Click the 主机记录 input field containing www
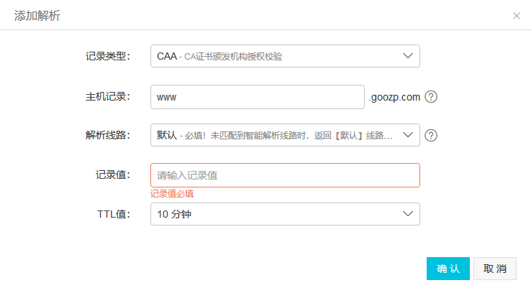Image resolution: width=531 pixels, height=288 pixels. 258,97
